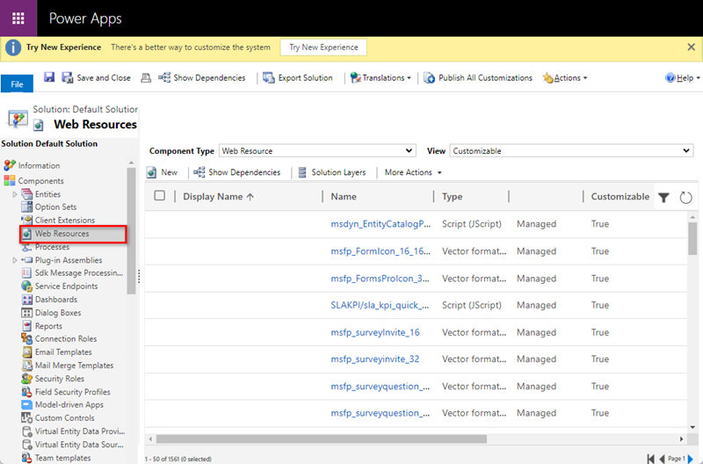Click the Customizable column header
Viewport: 703px width, 464px height.
coord(620,196)
